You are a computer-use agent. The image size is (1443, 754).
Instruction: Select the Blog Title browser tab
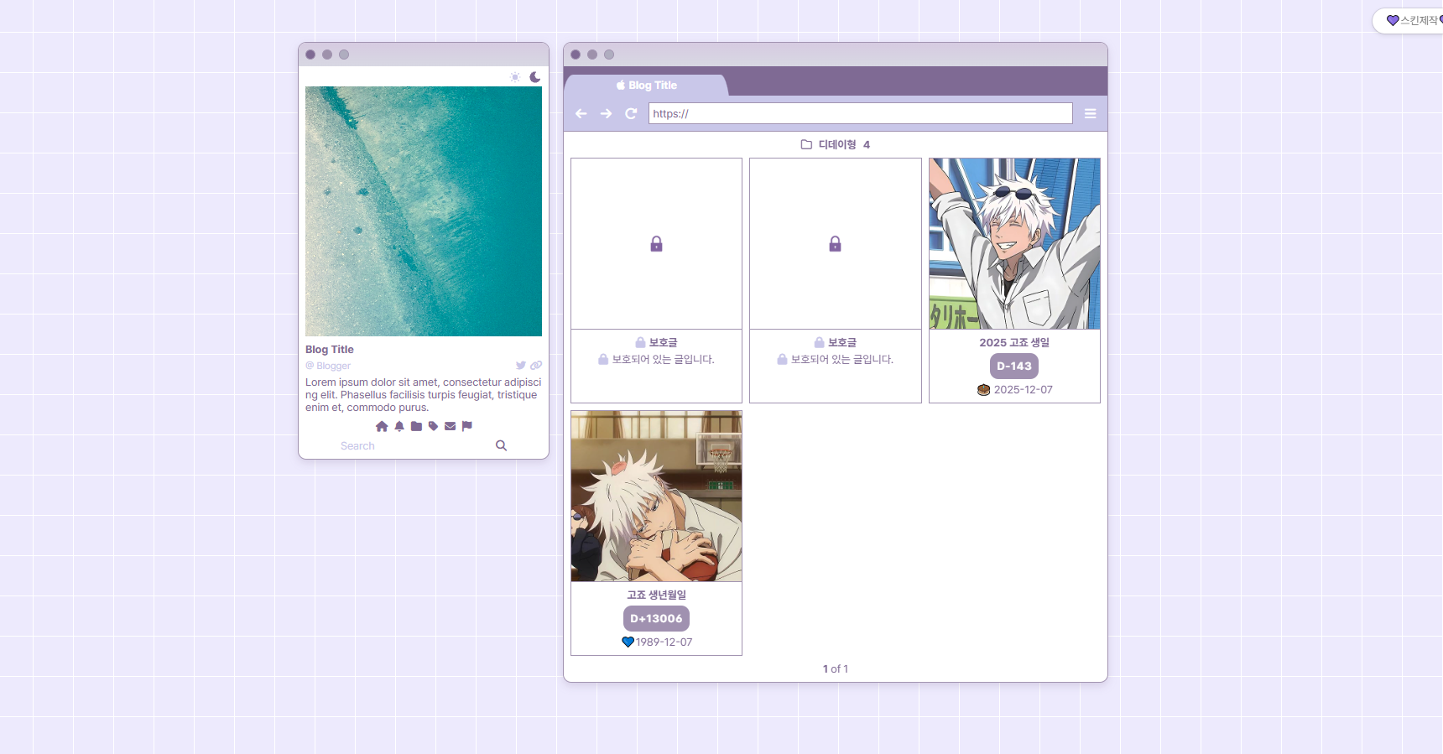point(646,86)
